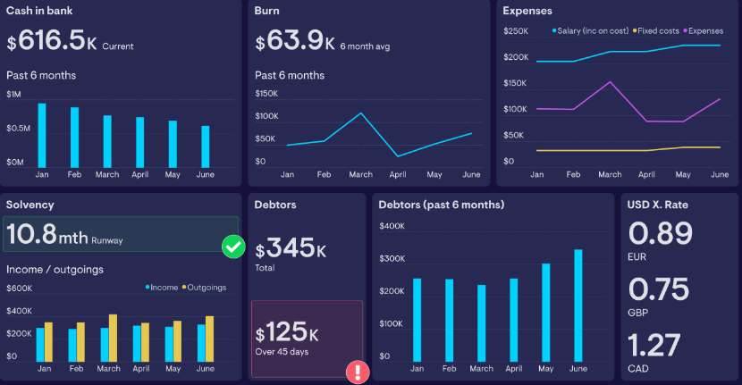This screenshot has height=385, width=742.
Task: Click the red exclamation debtors alert icon
Action: [x=358, y=372]
